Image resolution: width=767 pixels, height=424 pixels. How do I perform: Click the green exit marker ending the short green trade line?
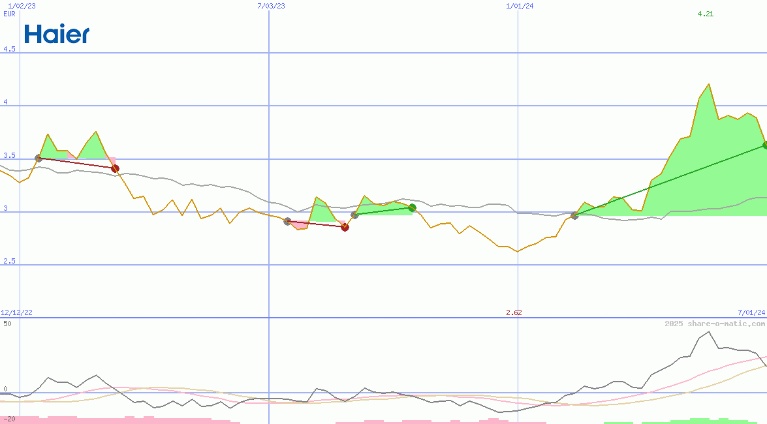click(412, 207)
